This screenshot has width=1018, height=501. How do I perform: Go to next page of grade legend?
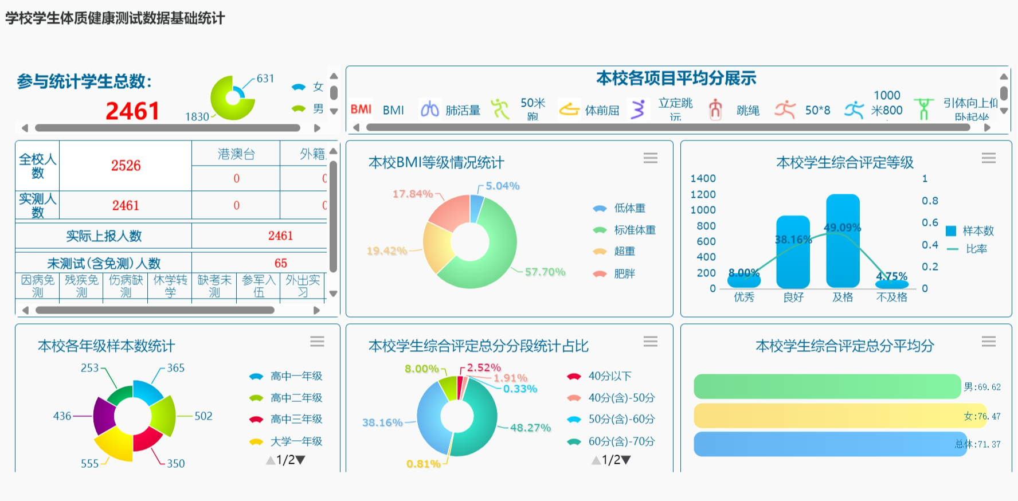pos(300,460)
